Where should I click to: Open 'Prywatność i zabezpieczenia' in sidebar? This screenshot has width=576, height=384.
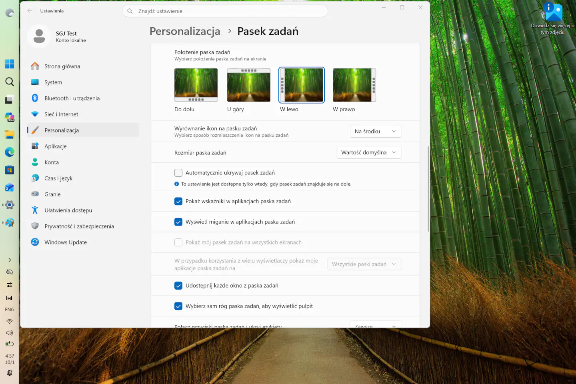point(83,226)
